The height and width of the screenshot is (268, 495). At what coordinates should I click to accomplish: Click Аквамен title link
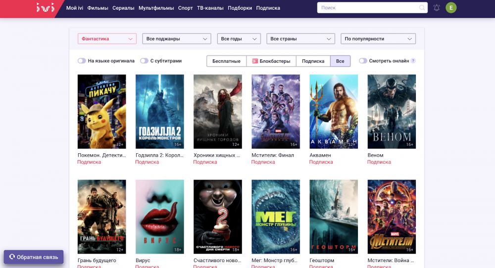point(320,155)
